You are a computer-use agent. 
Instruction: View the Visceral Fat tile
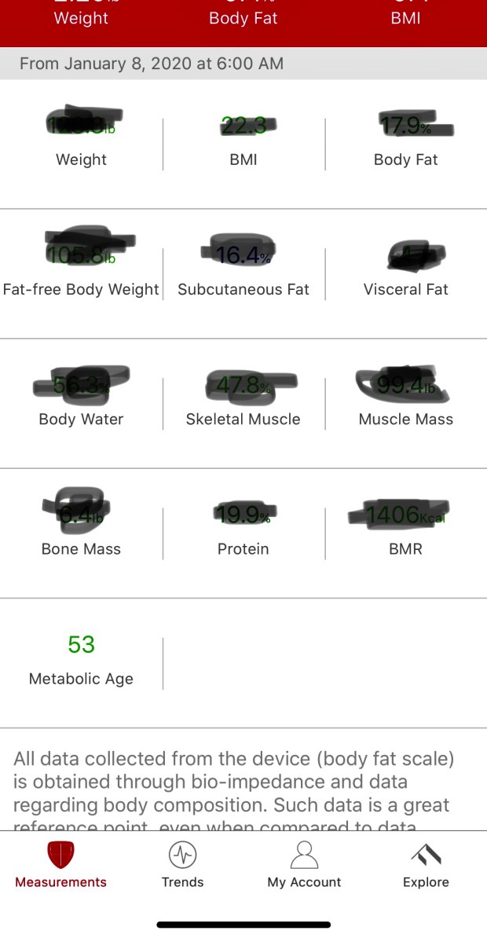point(405,273)
